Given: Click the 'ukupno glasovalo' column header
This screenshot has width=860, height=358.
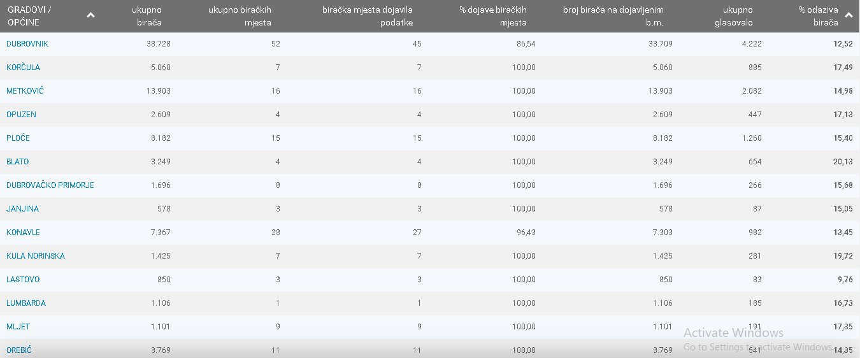Looking at the screenshot, I should coord(738,16).
